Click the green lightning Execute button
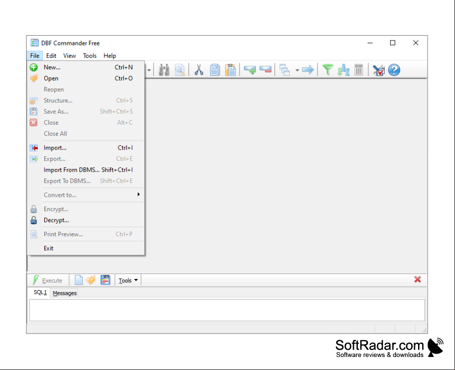Image resolution: width=455 pixels, height=370 pixels. (x=48, y=281)
